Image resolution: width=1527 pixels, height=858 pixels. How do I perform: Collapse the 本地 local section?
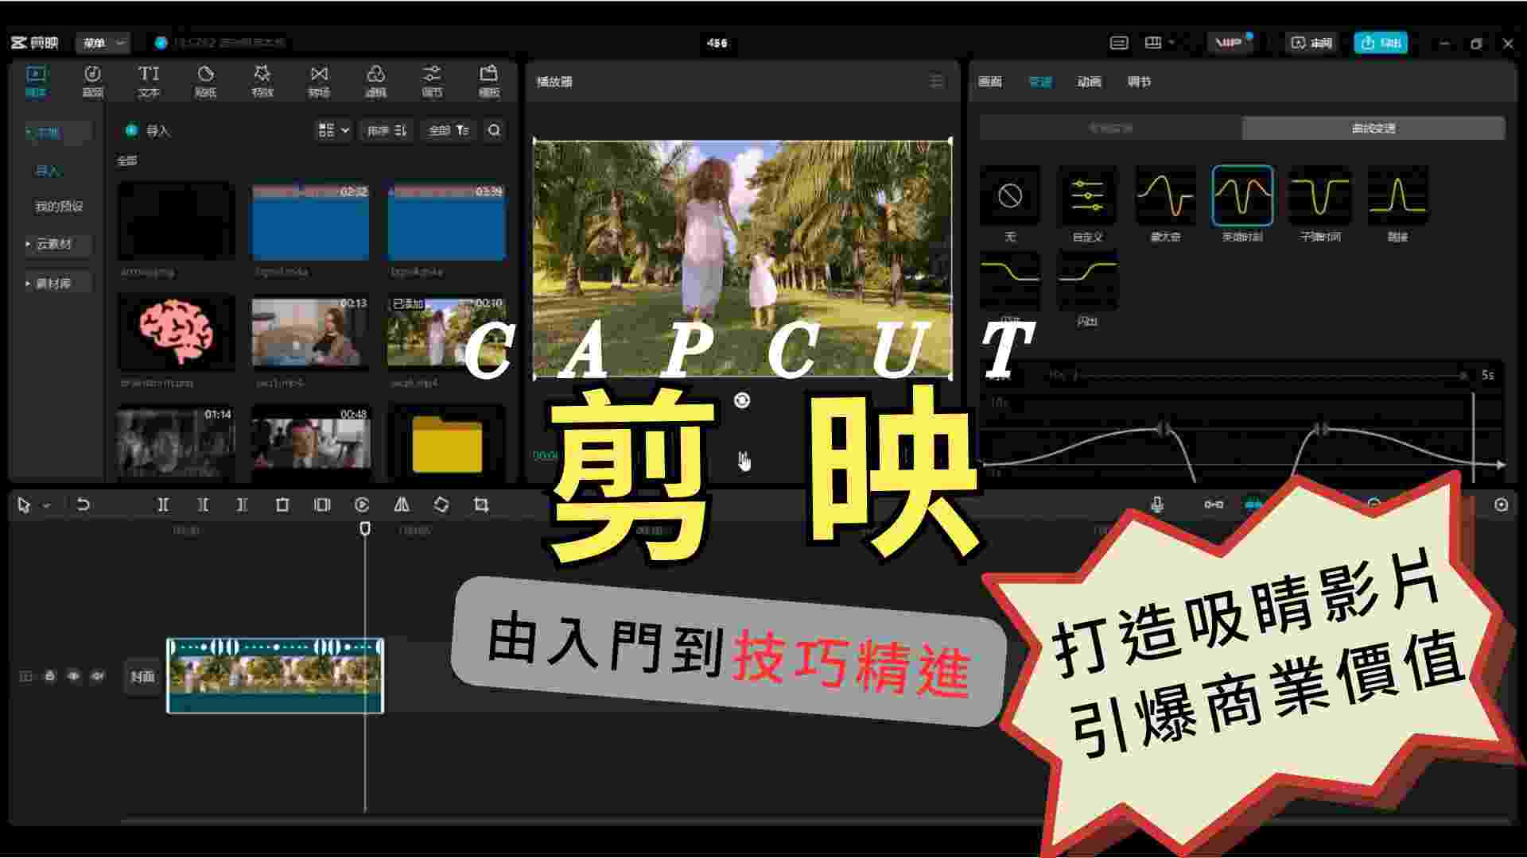click(x=57, y=133)
